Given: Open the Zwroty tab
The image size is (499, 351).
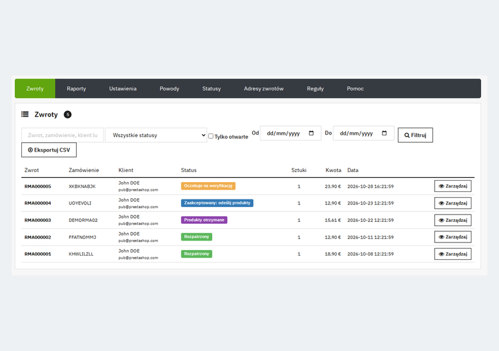Looking at the screenshot, I should [35, 89].
